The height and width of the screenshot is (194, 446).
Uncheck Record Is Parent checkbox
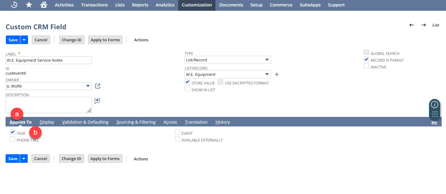point(366,59)
